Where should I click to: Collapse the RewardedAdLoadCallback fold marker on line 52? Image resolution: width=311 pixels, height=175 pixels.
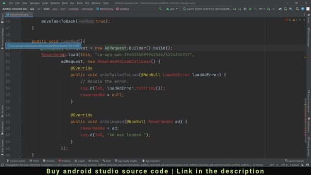20,62
